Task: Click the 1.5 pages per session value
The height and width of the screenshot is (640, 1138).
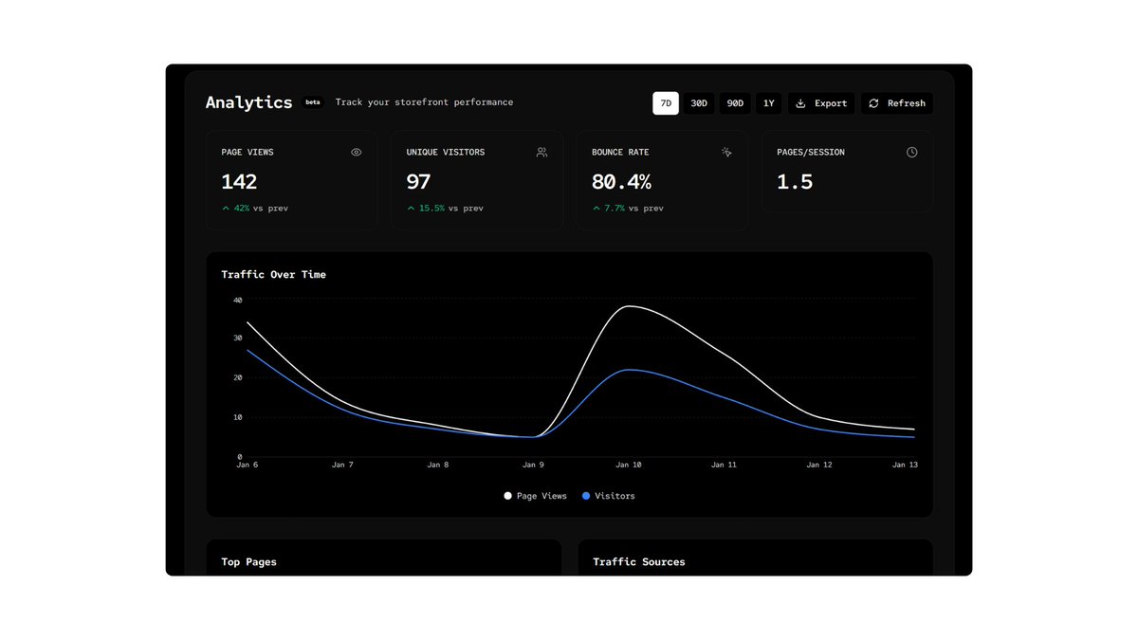Action: 795,181
